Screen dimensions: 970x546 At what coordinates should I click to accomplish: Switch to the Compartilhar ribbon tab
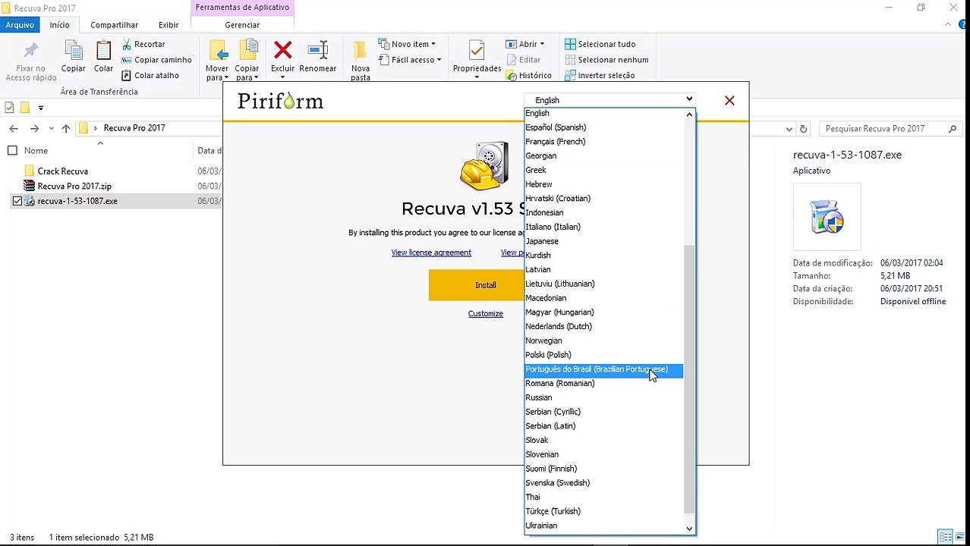[x=114, y=25]
